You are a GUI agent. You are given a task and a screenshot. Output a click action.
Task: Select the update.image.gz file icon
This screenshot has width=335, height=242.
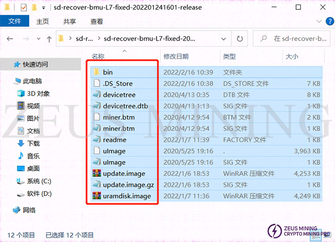point(97,185)
